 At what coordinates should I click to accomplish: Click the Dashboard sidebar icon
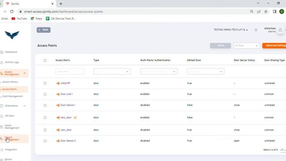click(2, 52)
